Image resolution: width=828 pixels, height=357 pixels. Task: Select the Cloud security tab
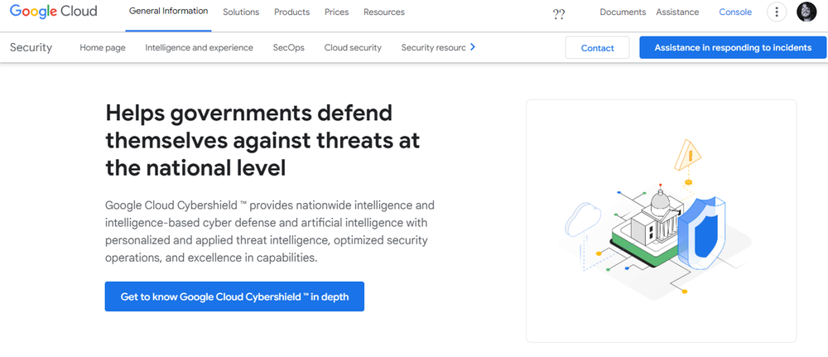353,47
